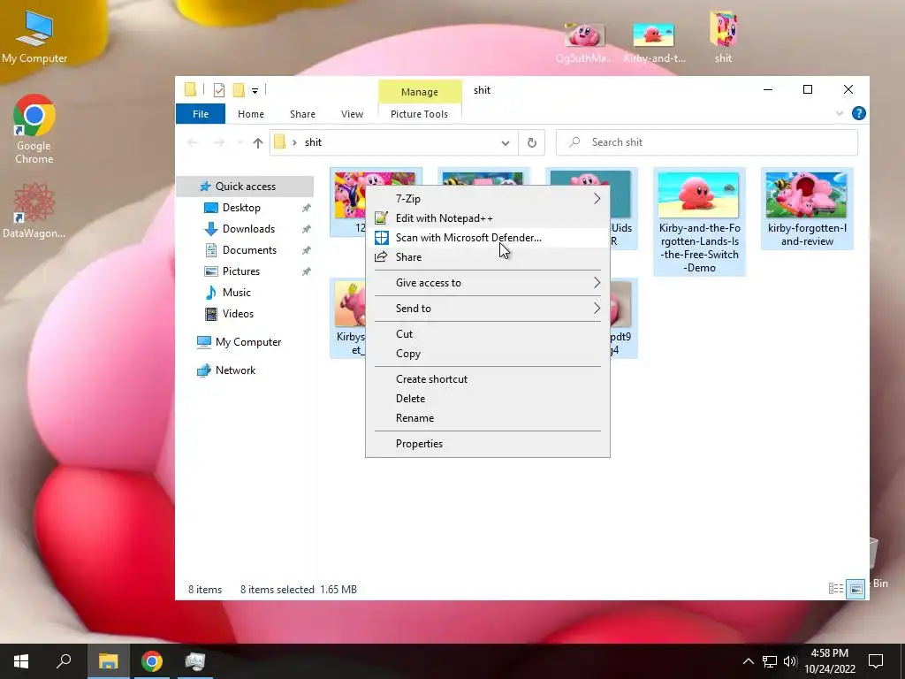This screenshot has height=679, width=905.
Task: Choose Share in the context menu
Action: click(x=488, y=257)
